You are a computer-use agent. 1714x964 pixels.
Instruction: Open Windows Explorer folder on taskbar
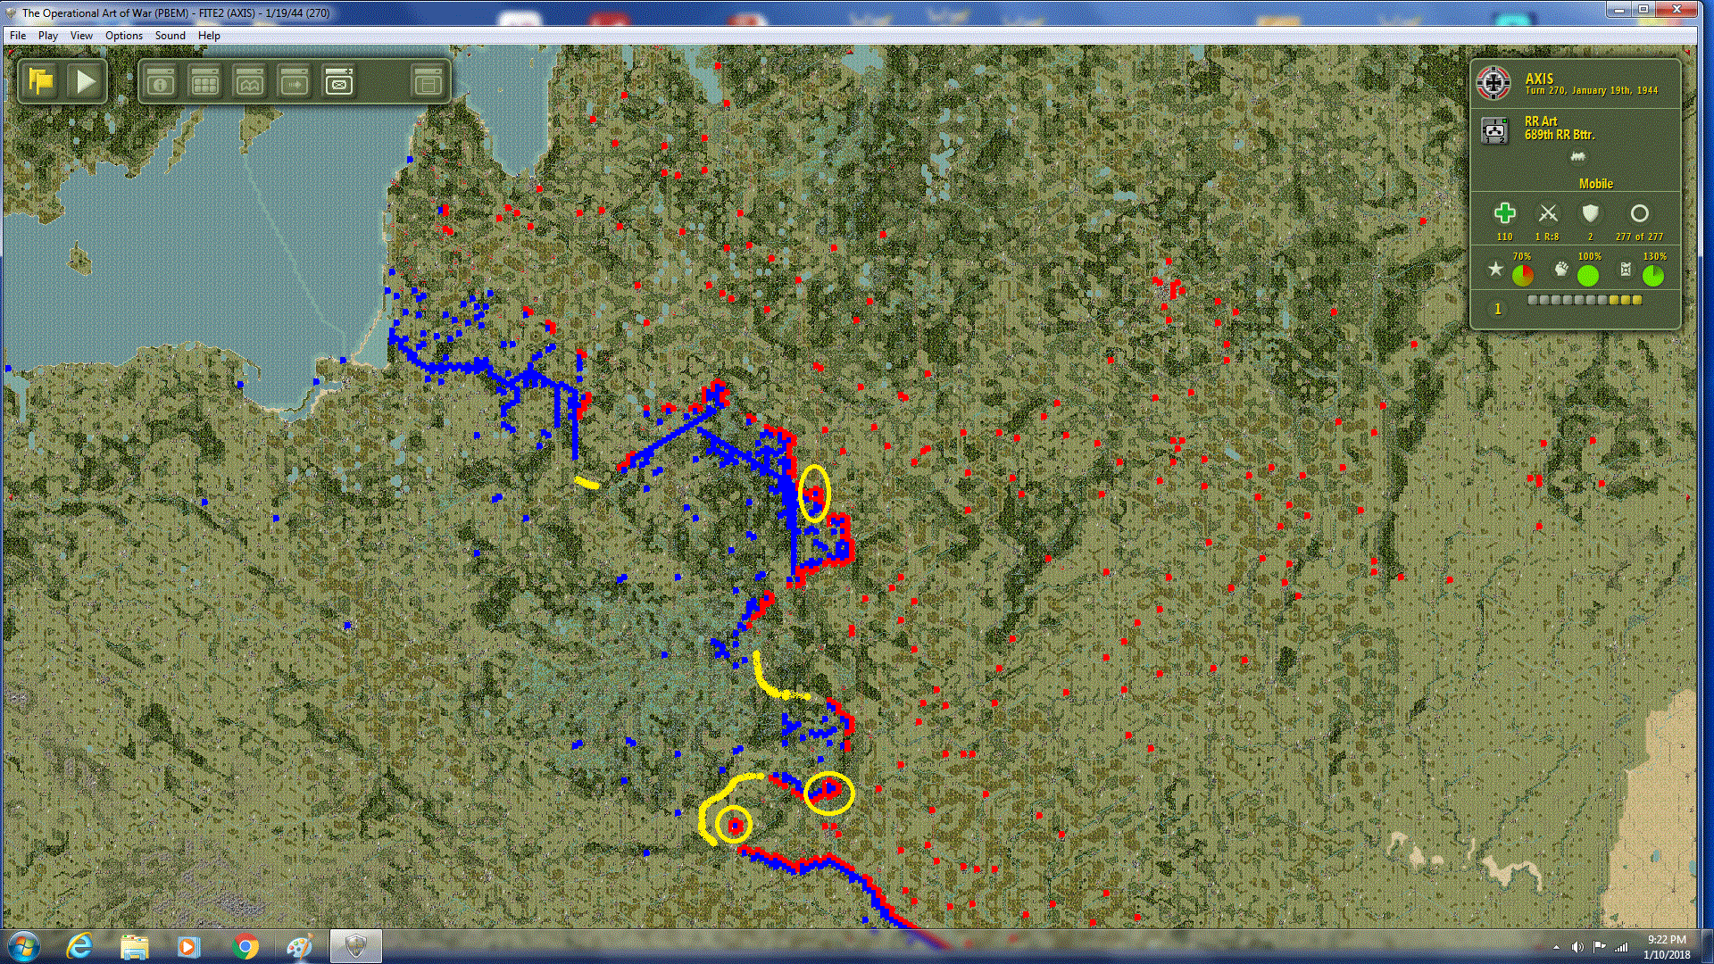click(x=135, y=946)
